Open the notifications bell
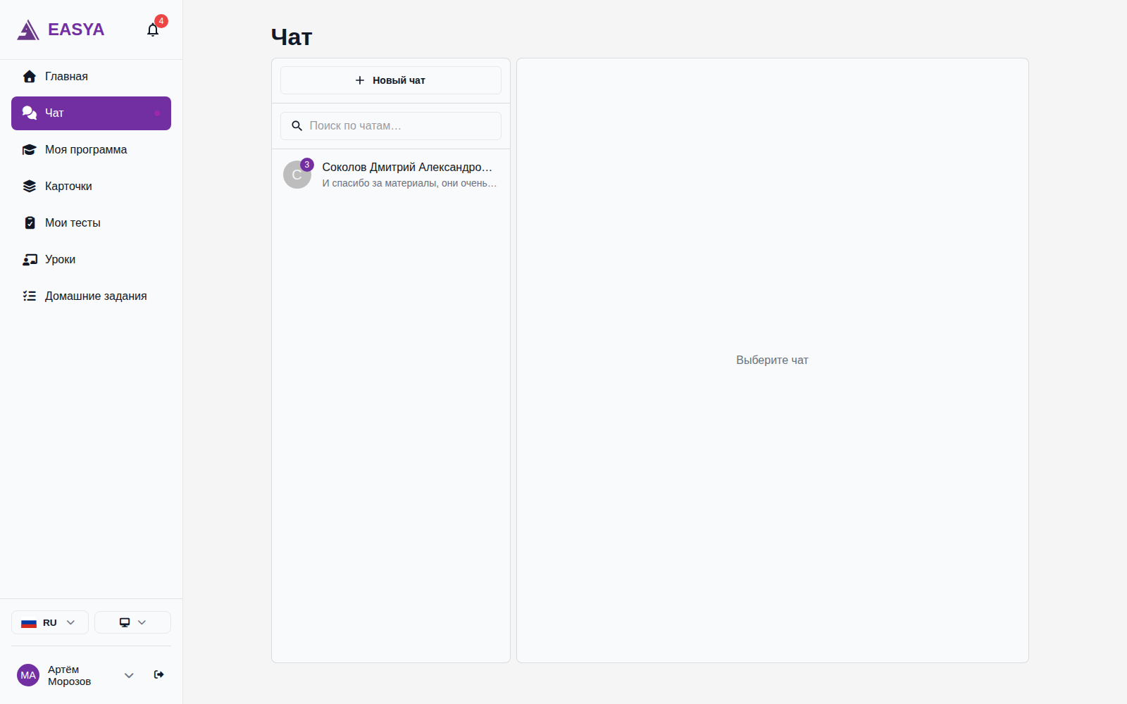Image resolution: width=1127 pixels, height=704 pixels. tap(153, 30)
